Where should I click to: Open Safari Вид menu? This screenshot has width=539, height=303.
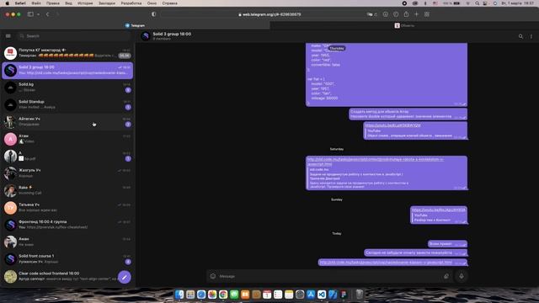[68, 3]
